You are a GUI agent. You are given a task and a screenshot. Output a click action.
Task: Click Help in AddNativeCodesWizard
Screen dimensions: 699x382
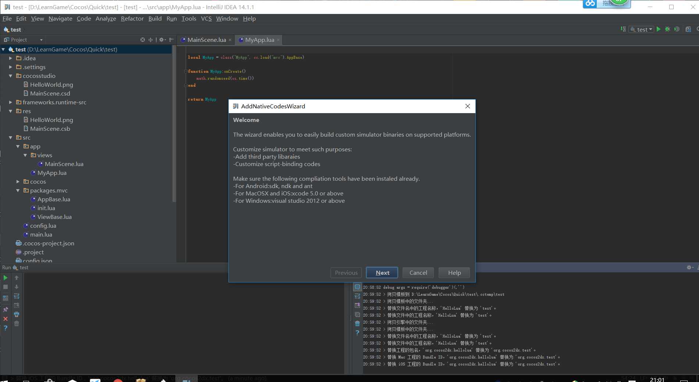pyautogui.click(x=454, y=273)
